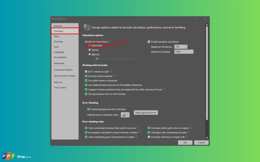This screenshot has width=260, height=162.
Task: Click info icon beside Formulas which omit cells
Action: (x=191, y=128)
